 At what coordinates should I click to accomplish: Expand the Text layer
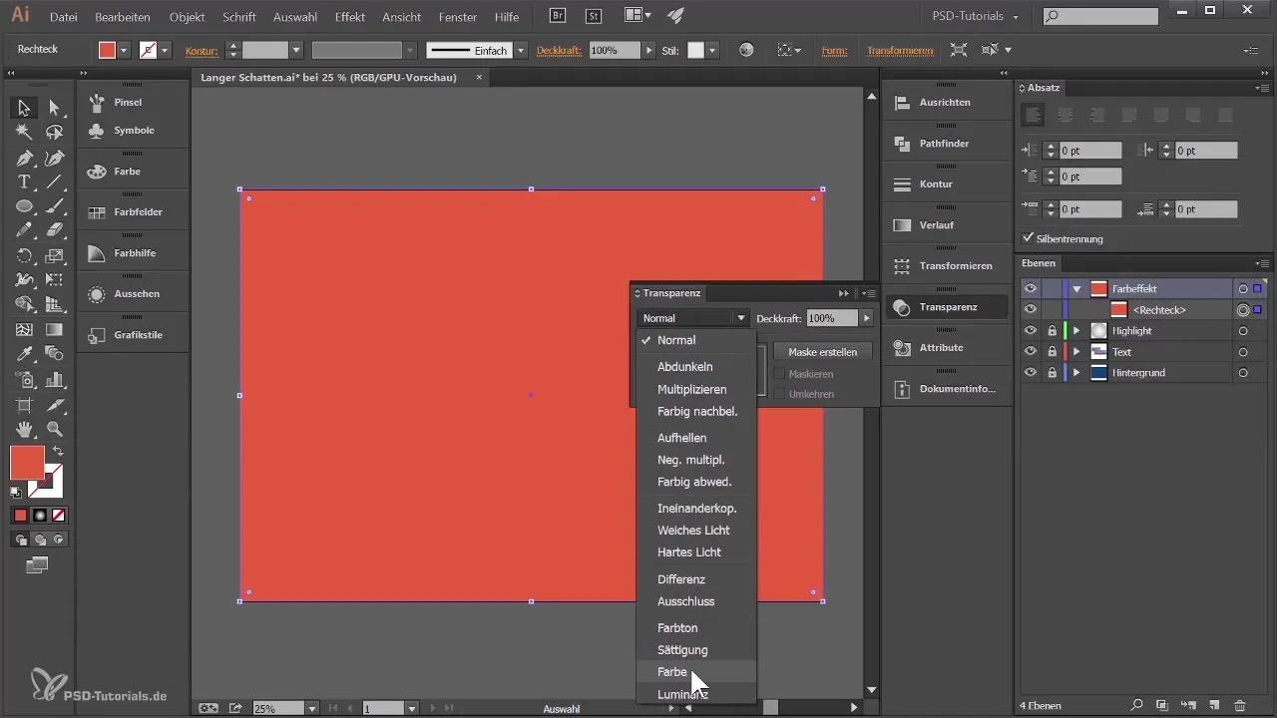[1076, 351]
